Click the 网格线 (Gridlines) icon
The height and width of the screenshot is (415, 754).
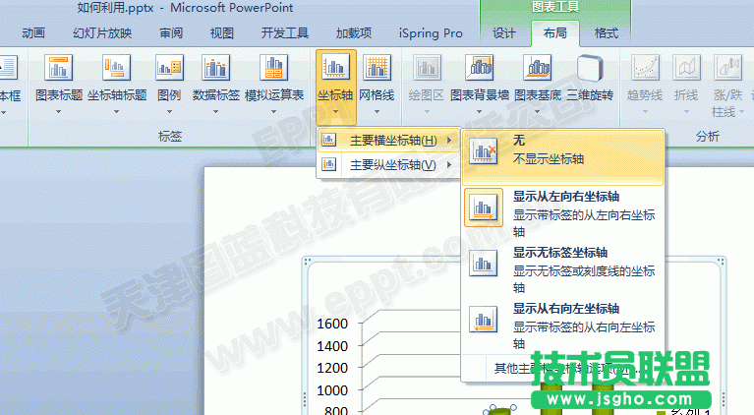377,70
